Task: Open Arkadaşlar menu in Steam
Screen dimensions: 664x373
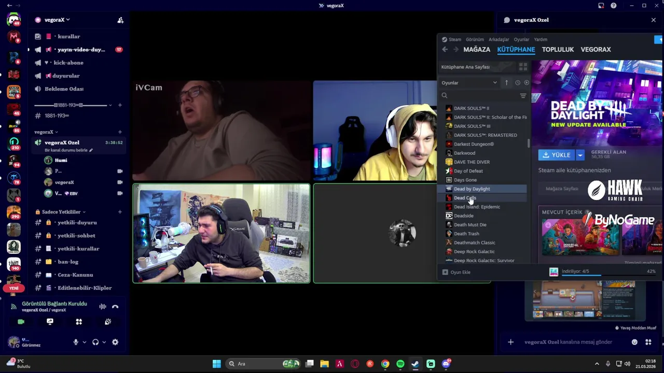Action: [x=499, y=39]
